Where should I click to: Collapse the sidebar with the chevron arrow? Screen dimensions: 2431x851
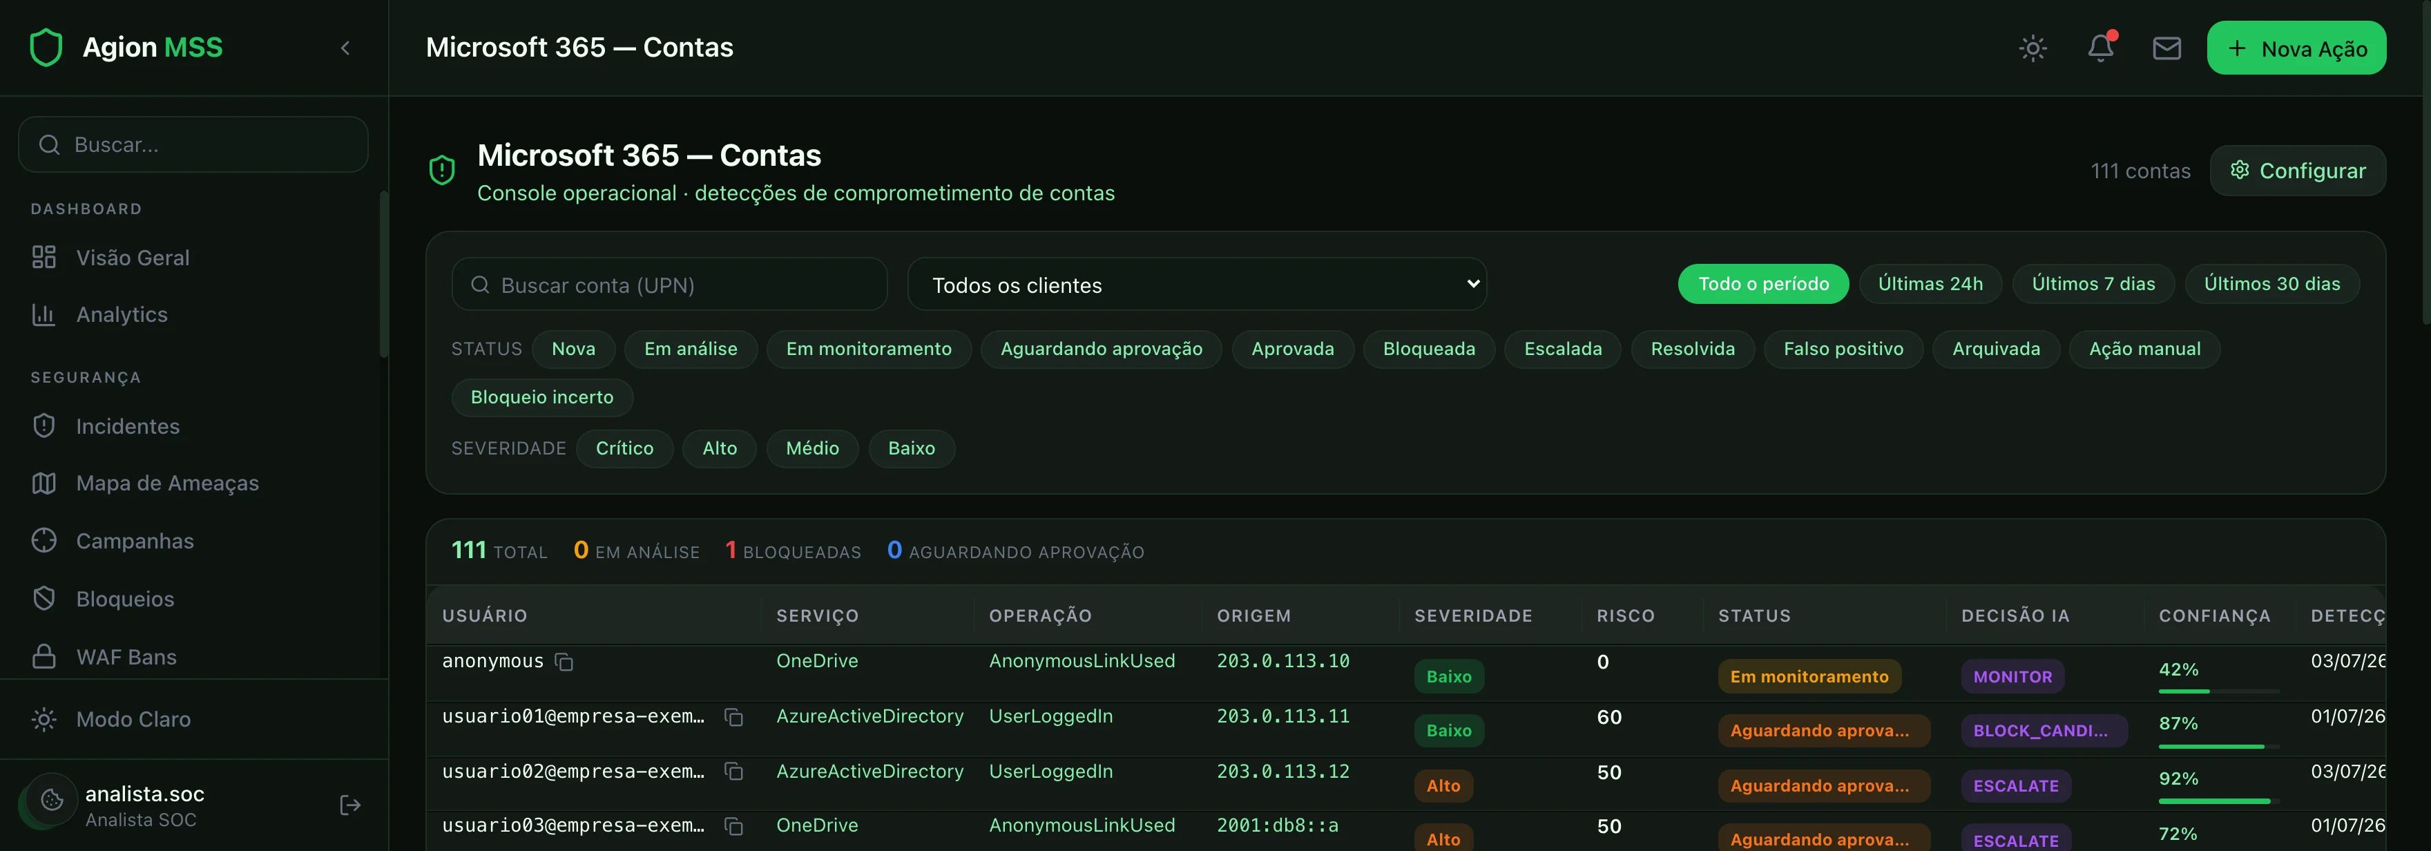pyautogui.click(x=345, y=48)
